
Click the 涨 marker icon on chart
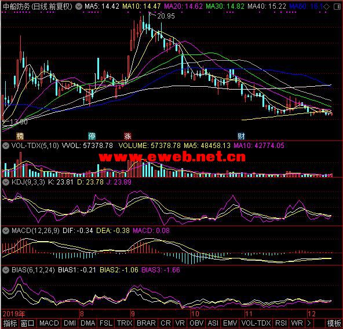coord(127,136)
